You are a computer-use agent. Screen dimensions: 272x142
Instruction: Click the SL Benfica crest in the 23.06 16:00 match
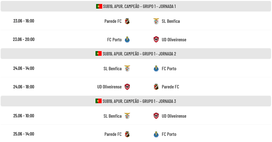(x=156, y=21)
